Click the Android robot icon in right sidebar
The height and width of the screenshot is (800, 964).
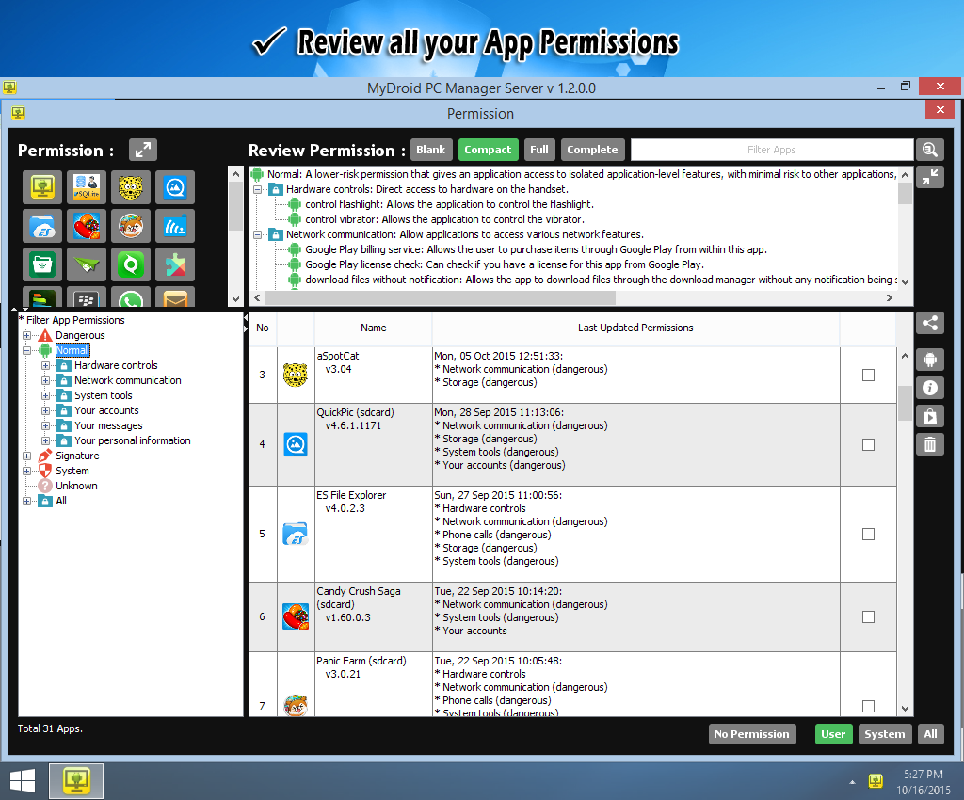click(930, 360)
